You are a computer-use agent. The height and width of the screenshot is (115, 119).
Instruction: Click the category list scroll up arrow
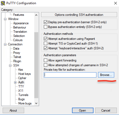(36, 15)
